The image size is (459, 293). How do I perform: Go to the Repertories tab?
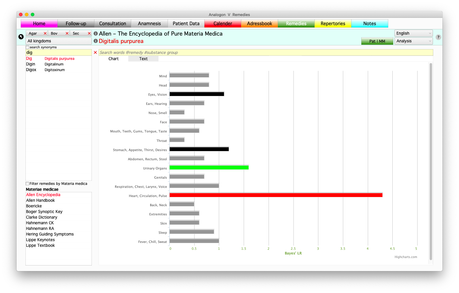[333, 24]
